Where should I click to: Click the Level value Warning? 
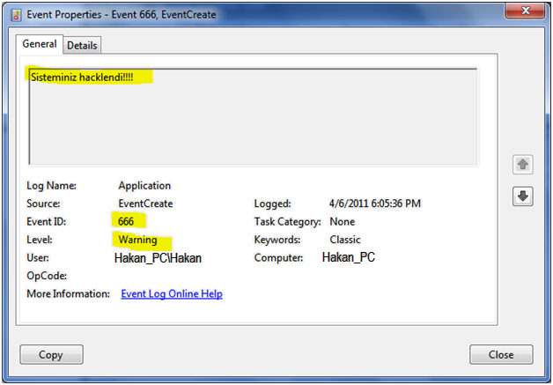(138, 240)
